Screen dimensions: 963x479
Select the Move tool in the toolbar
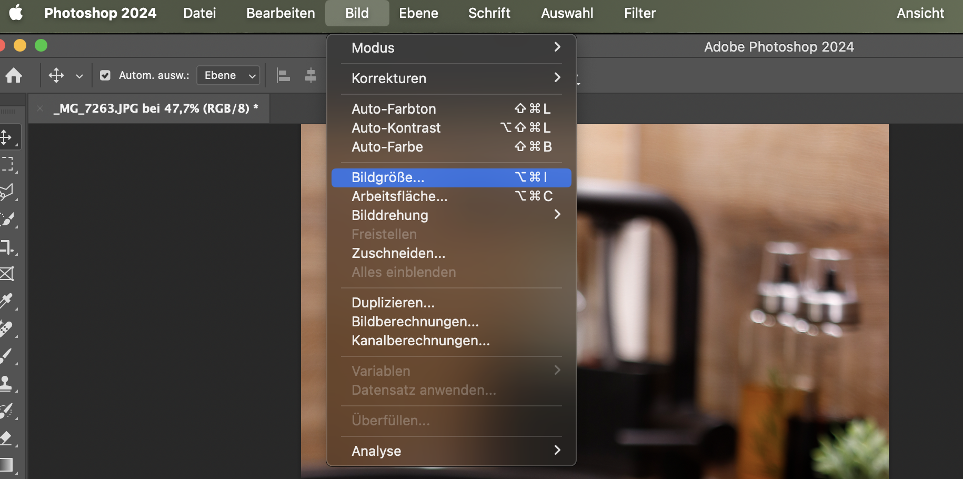click(7, 137)
